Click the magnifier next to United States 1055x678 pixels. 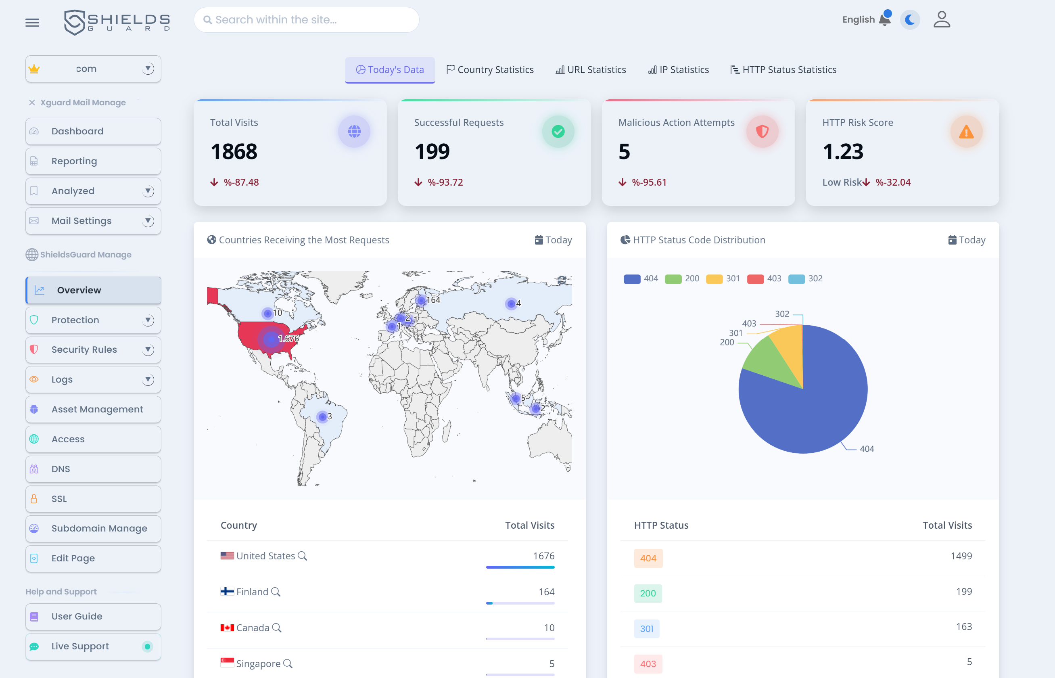point(302,556)
